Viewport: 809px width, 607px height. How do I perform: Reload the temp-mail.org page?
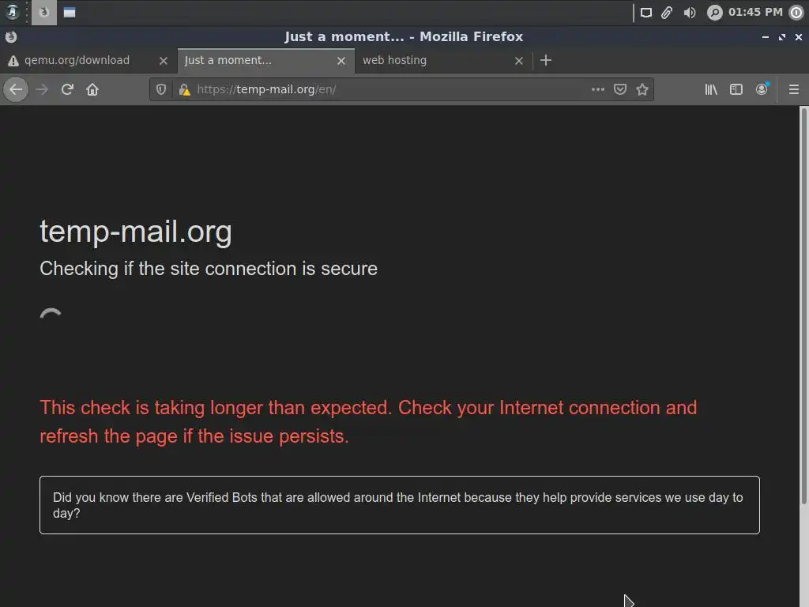[x=67, y=89]
